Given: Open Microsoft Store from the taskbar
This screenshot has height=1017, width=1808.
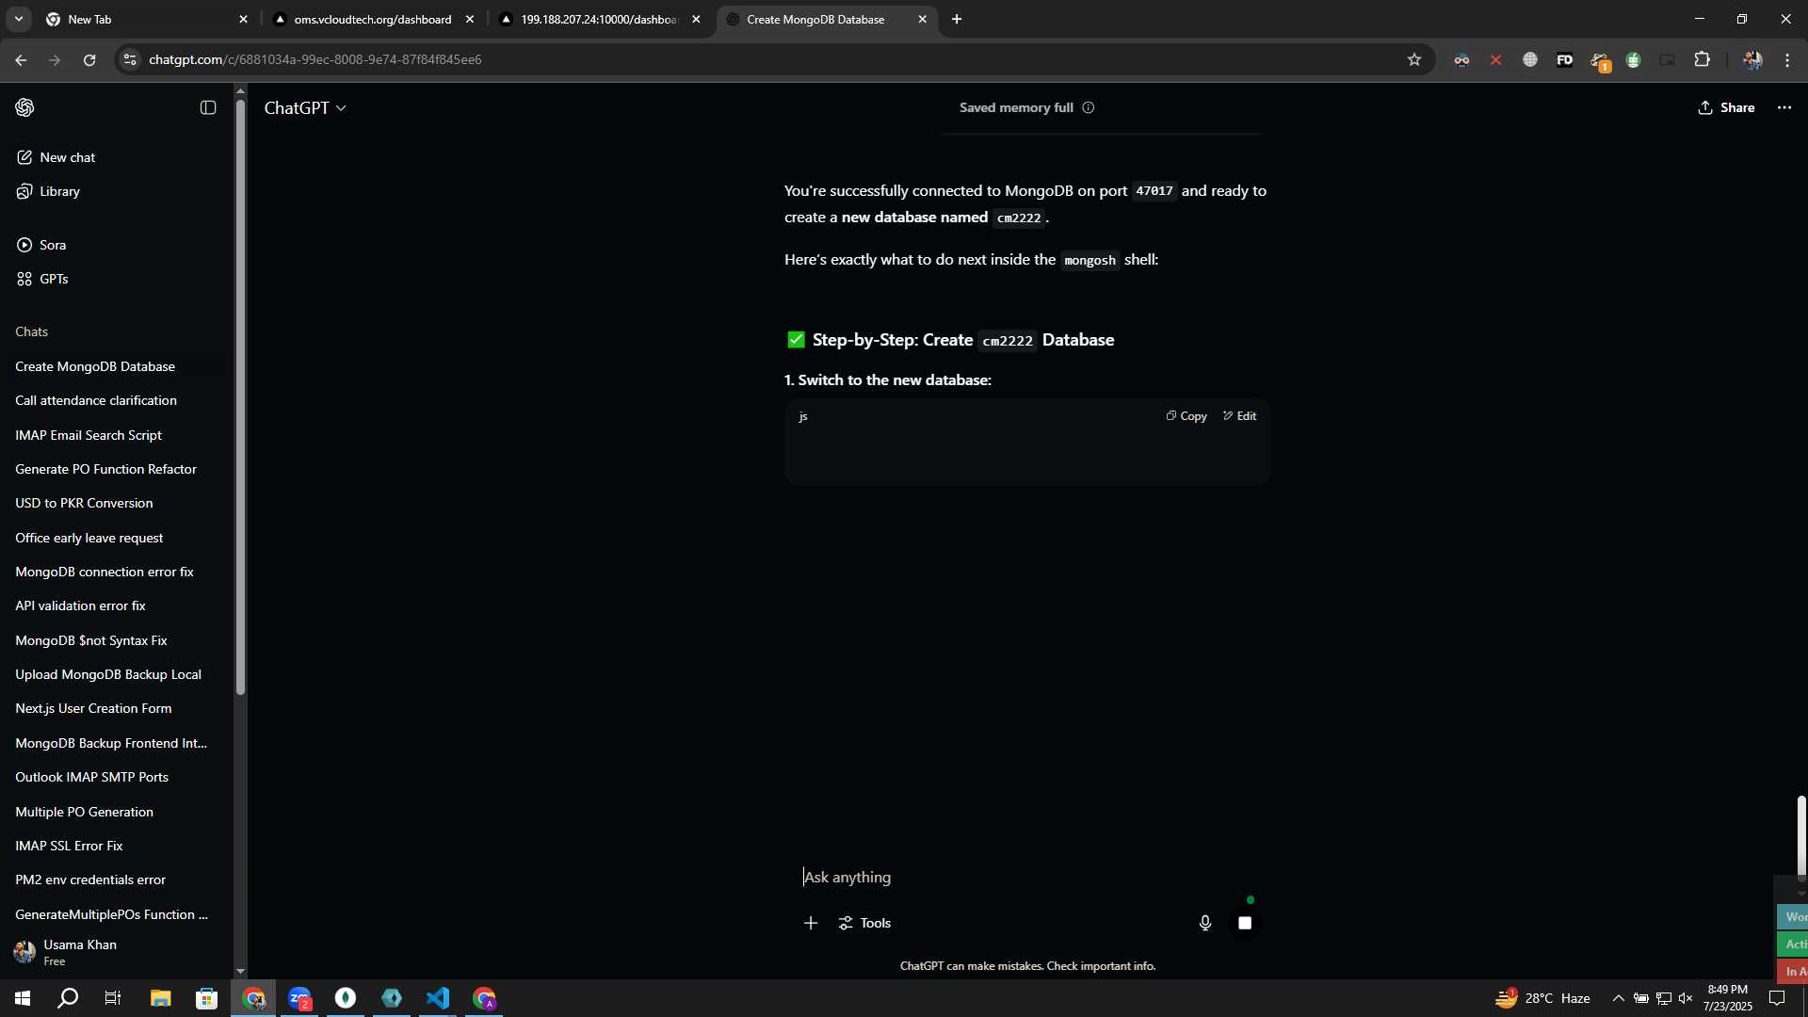Looking at the screenshot, I should [206, 998].
